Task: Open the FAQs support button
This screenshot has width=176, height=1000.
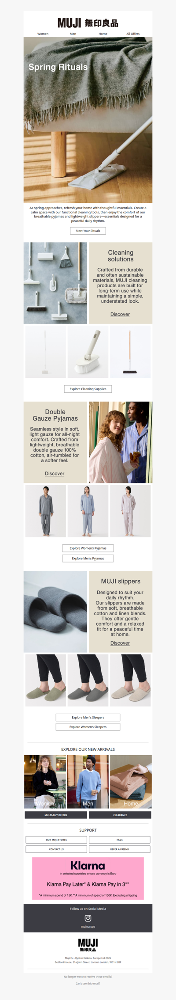Action: 120,840
